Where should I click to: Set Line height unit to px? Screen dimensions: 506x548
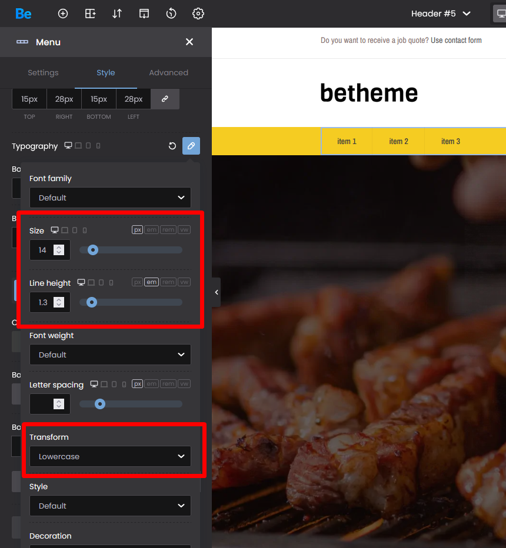click(138, 282)
